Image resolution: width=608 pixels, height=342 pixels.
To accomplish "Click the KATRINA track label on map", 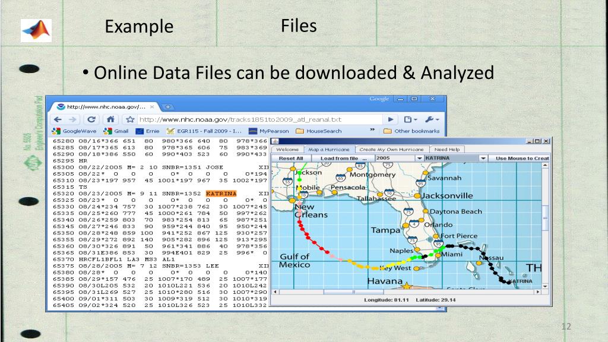I will [x=520, y=281].
